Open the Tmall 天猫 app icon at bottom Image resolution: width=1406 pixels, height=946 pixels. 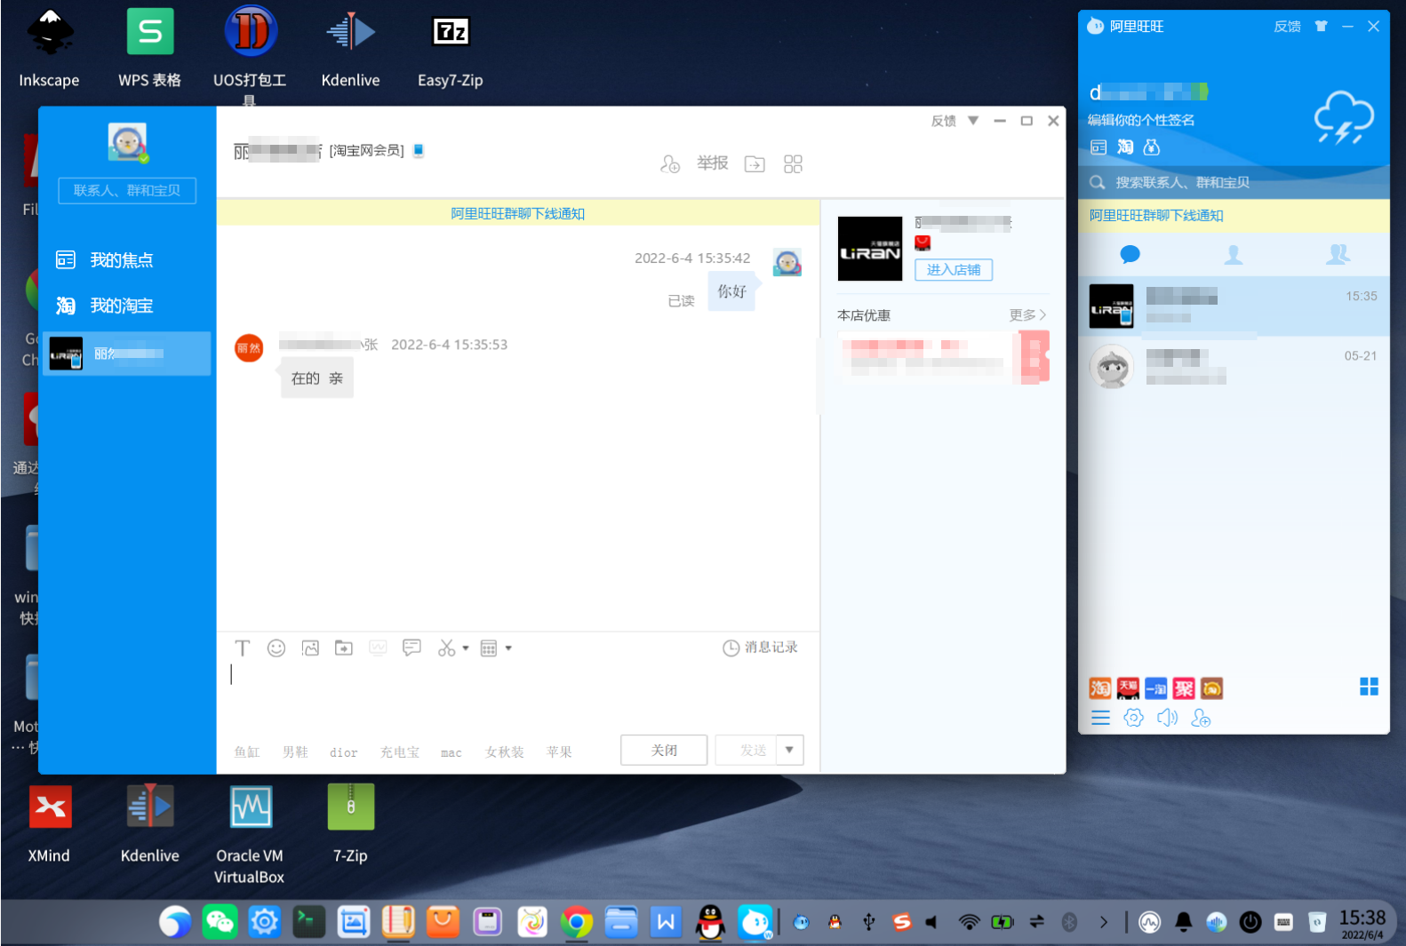point(1128,688)
